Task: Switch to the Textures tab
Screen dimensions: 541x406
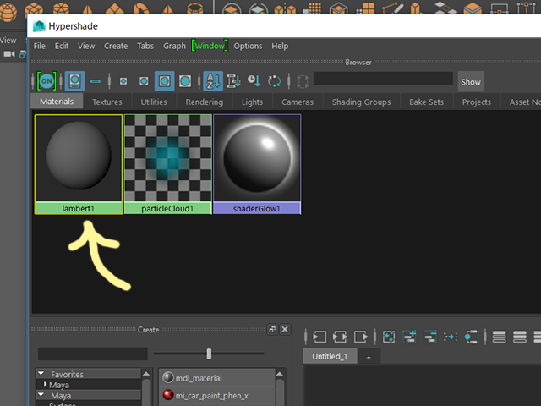Action: coord(107,101)
